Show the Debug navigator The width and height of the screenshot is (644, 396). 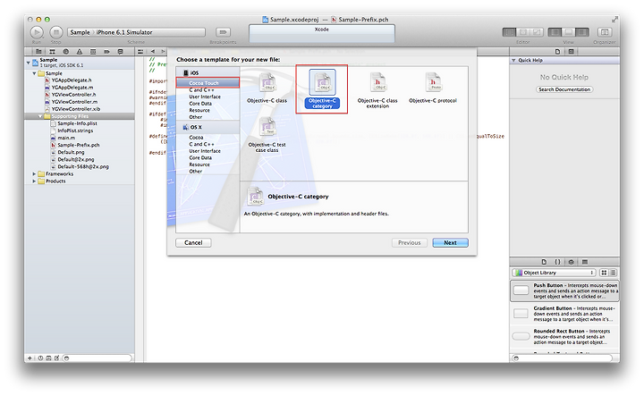click(x=93, y=52)
